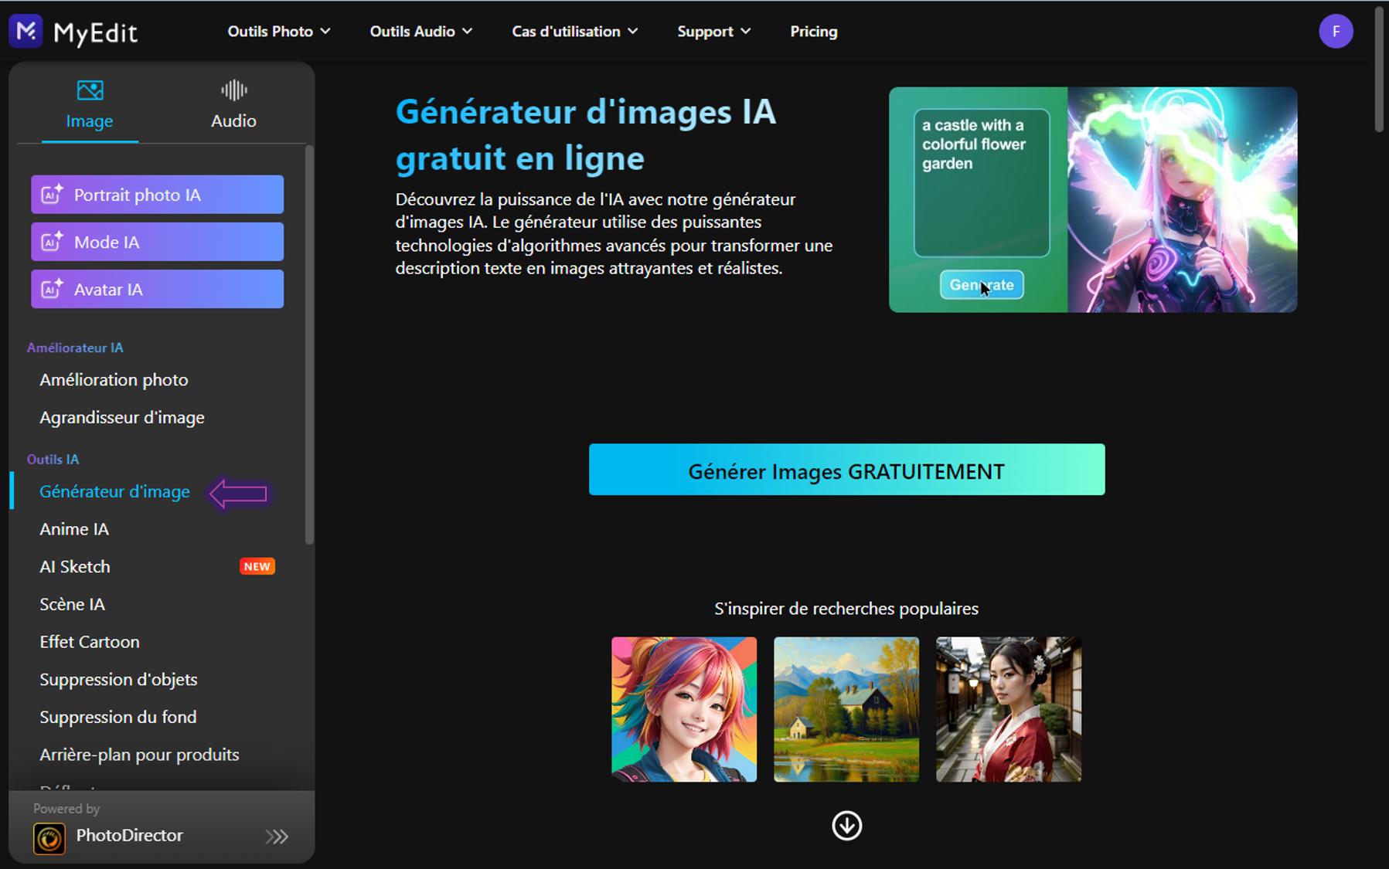Screen dimensions: 1389x869
Task: Open the PhotoDirector app icon
Action: pyautogui.click(x=49, y=836)
